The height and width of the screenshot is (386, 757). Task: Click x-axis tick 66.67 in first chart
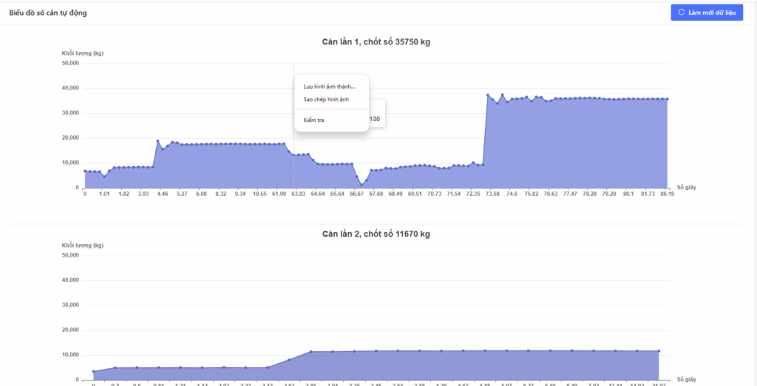tap(356, 194)
